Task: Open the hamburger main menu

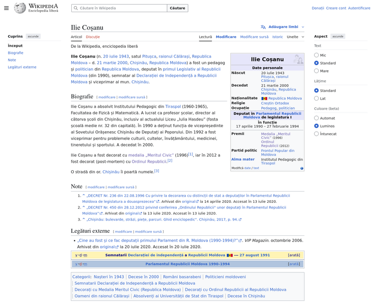Action: pos(7,8)
